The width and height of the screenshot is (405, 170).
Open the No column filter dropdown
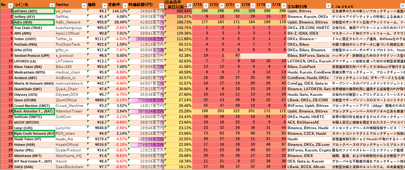tap(10, 6)
